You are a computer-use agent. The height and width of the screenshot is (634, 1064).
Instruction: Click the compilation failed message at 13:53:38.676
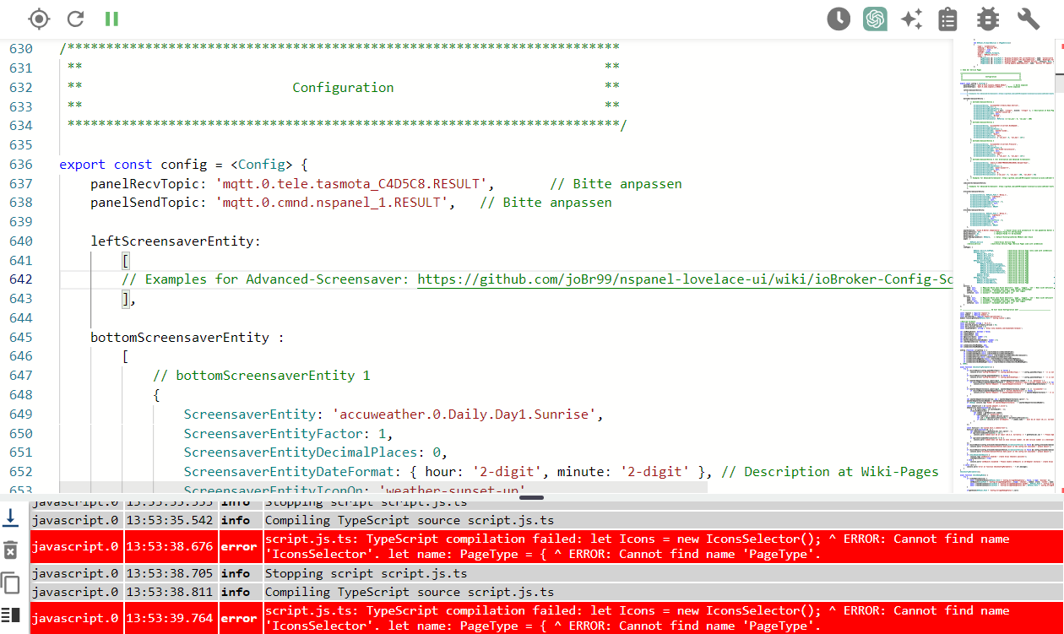pyautogui.click(x=637, y=546)
